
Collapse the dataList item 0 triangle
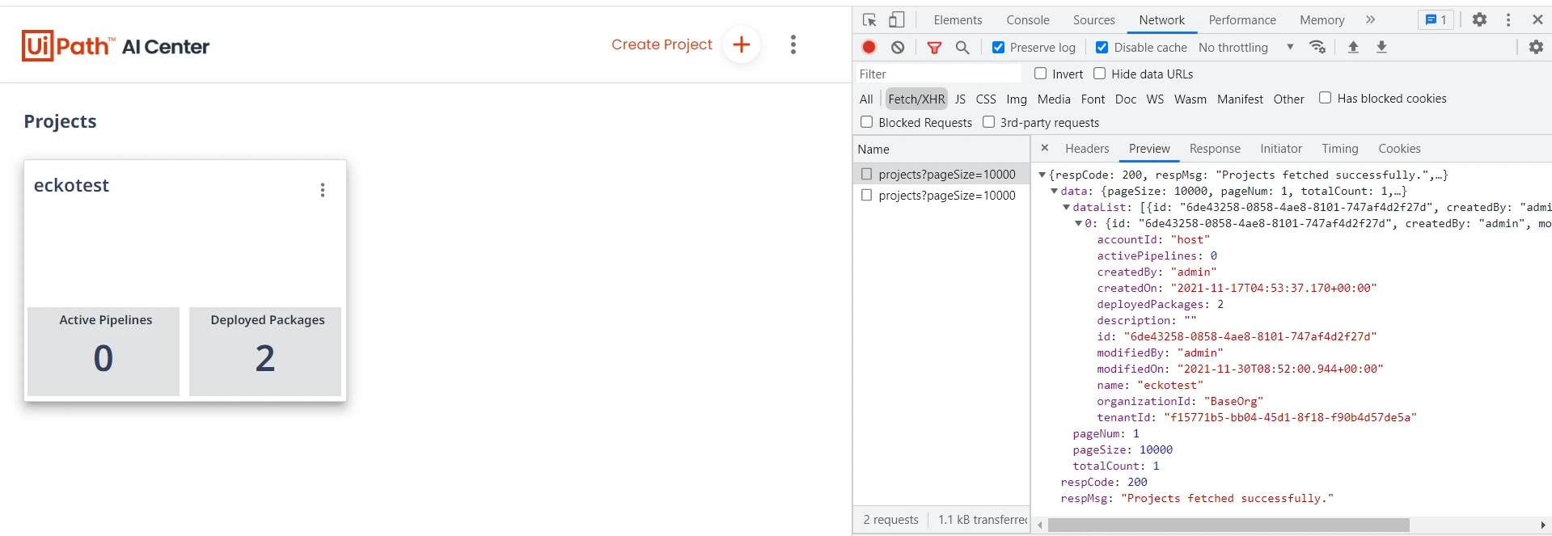click(1079, 223)
